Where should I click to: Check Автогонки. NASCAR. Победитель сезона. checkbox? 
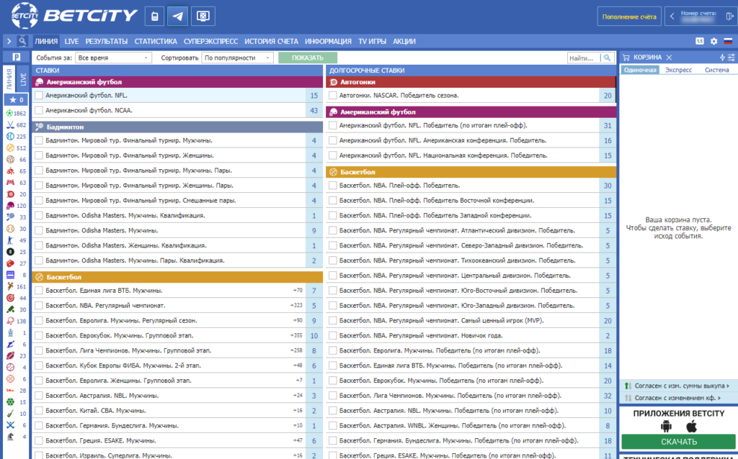pos(333,96)
